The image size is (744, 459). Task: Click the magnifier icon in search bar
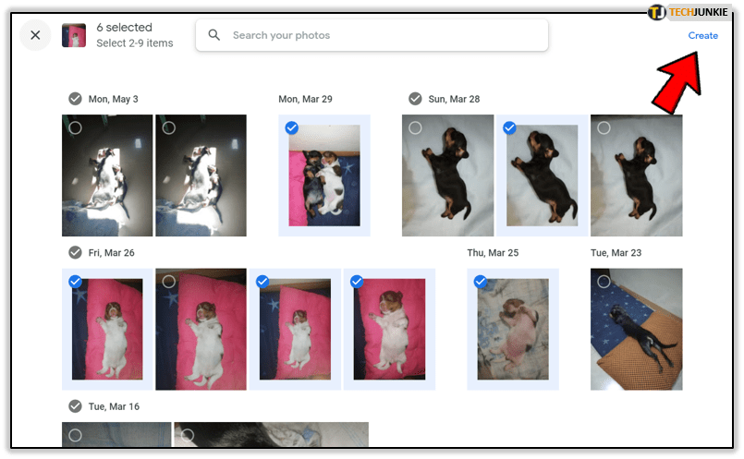click(214, 36)
